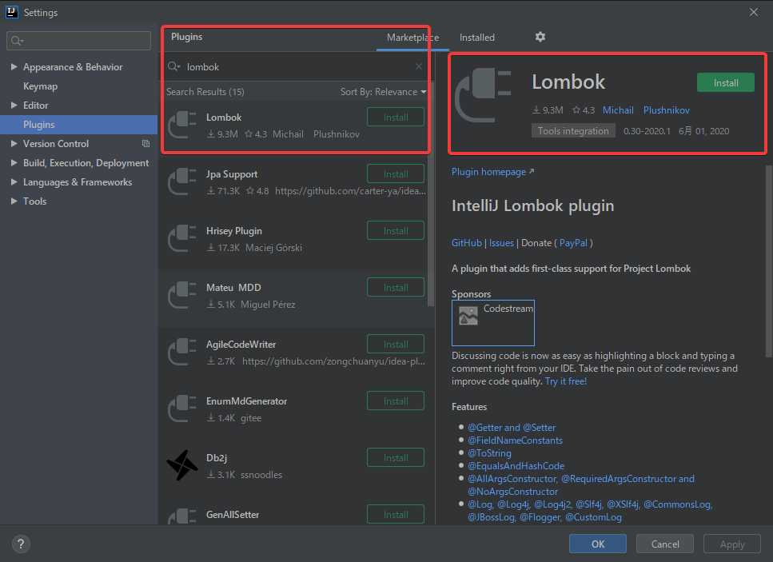Viewport: 773px width, 562px height.
Task: Click the plugins settings gear icon
Action: pyautogui.click(x=540, y=37)
